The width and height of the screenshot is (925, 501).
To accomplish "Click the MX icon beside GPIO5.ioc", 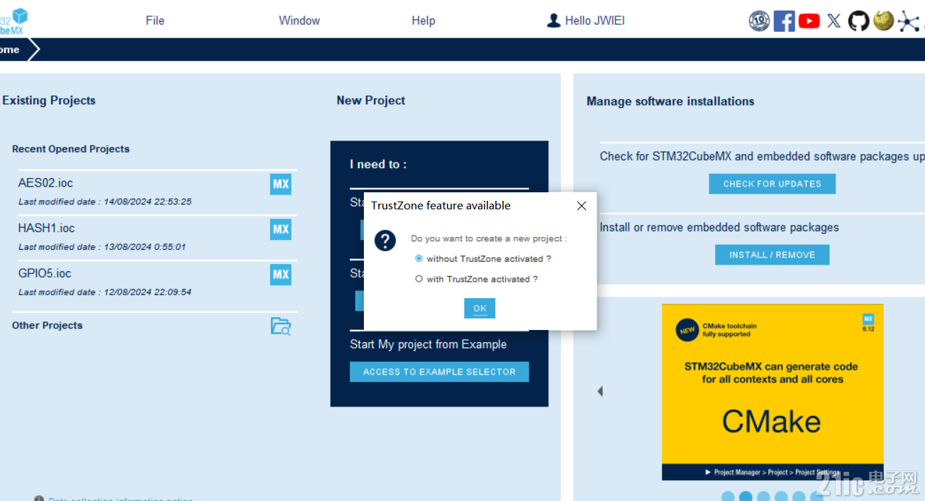I will click(x=281, y=275).
